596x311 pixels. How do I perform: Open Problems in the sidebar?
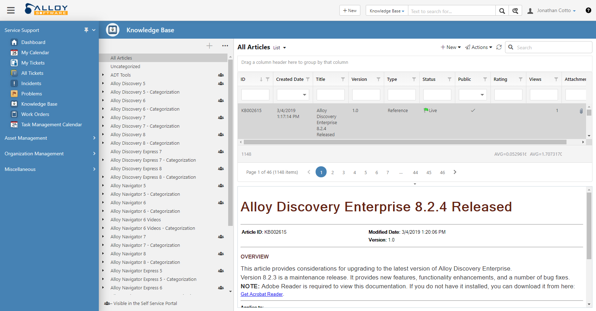coord(32,94)
